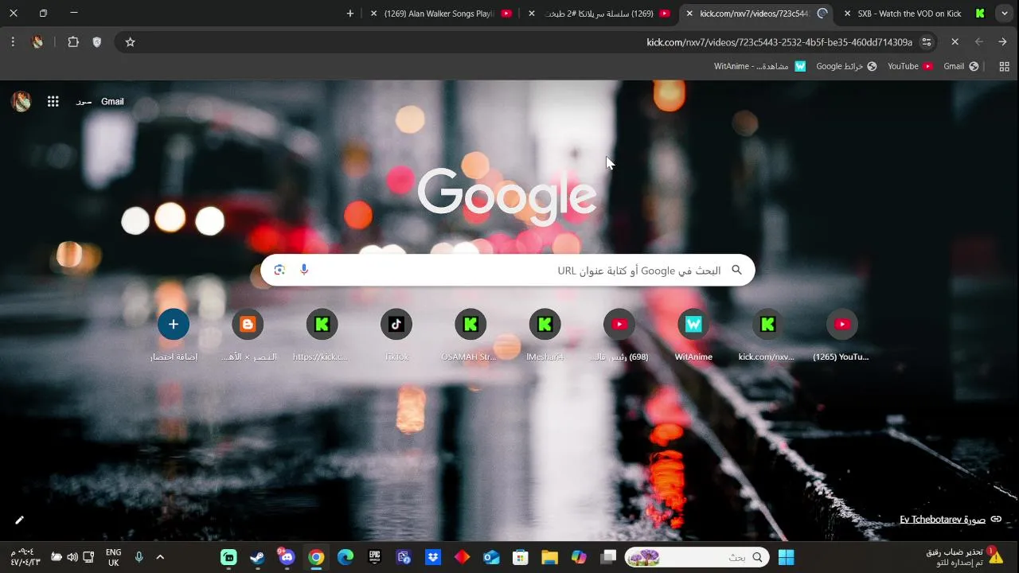
Task: Search by image with Google Lens icon
Action: 279,270
